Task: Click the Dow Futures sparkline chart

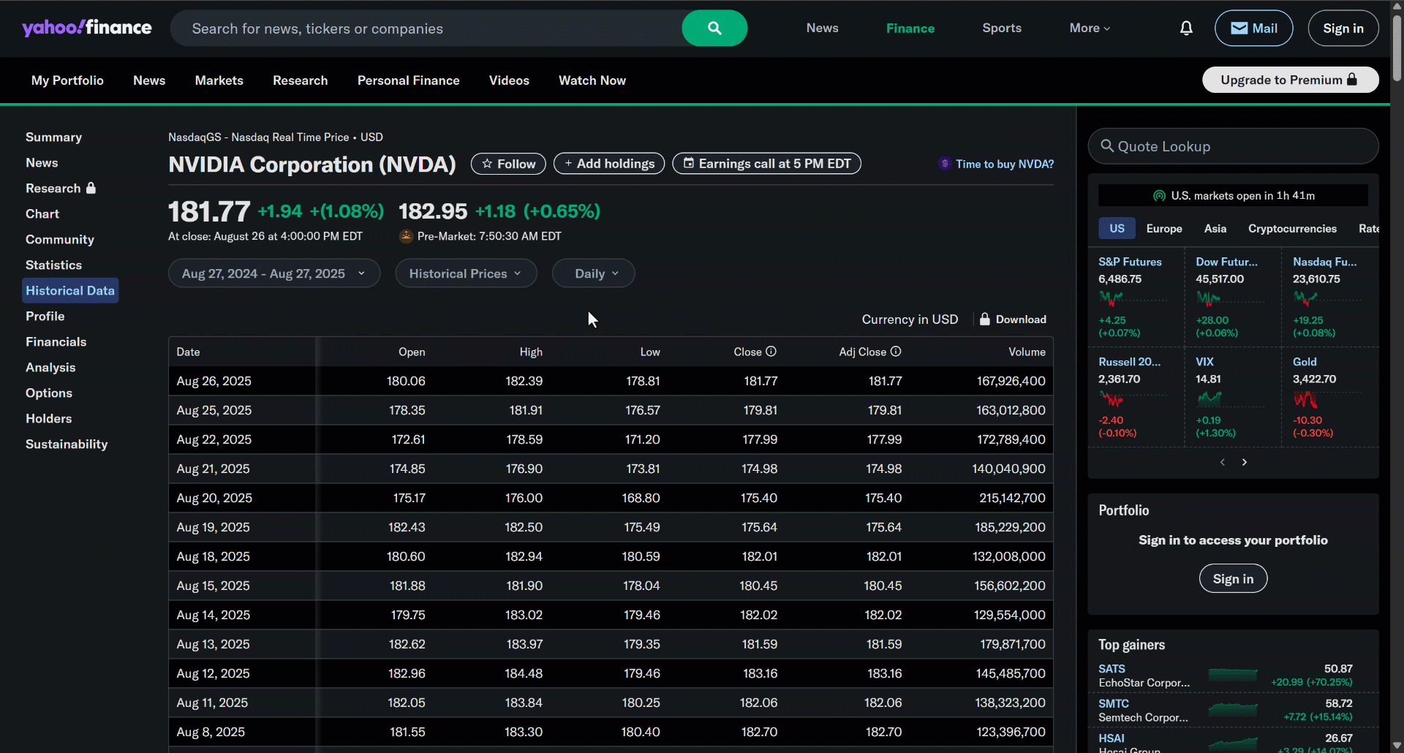Action: point(1230,298)
